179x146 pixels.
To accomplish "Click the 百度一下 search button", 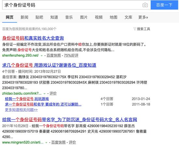I will coord(164,5).
